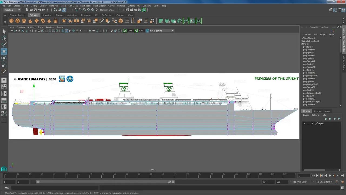
Task: Click the Auto keyframe toggle icon
Action: tap(337, 182)
